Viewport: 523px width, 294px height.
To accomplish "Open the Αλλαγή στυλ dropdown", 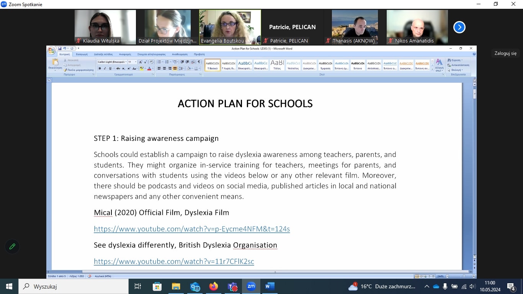I will 439,65.
